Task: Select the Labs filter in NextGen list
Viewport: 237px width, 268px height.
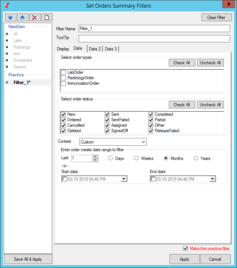Action: click(18, 41)
